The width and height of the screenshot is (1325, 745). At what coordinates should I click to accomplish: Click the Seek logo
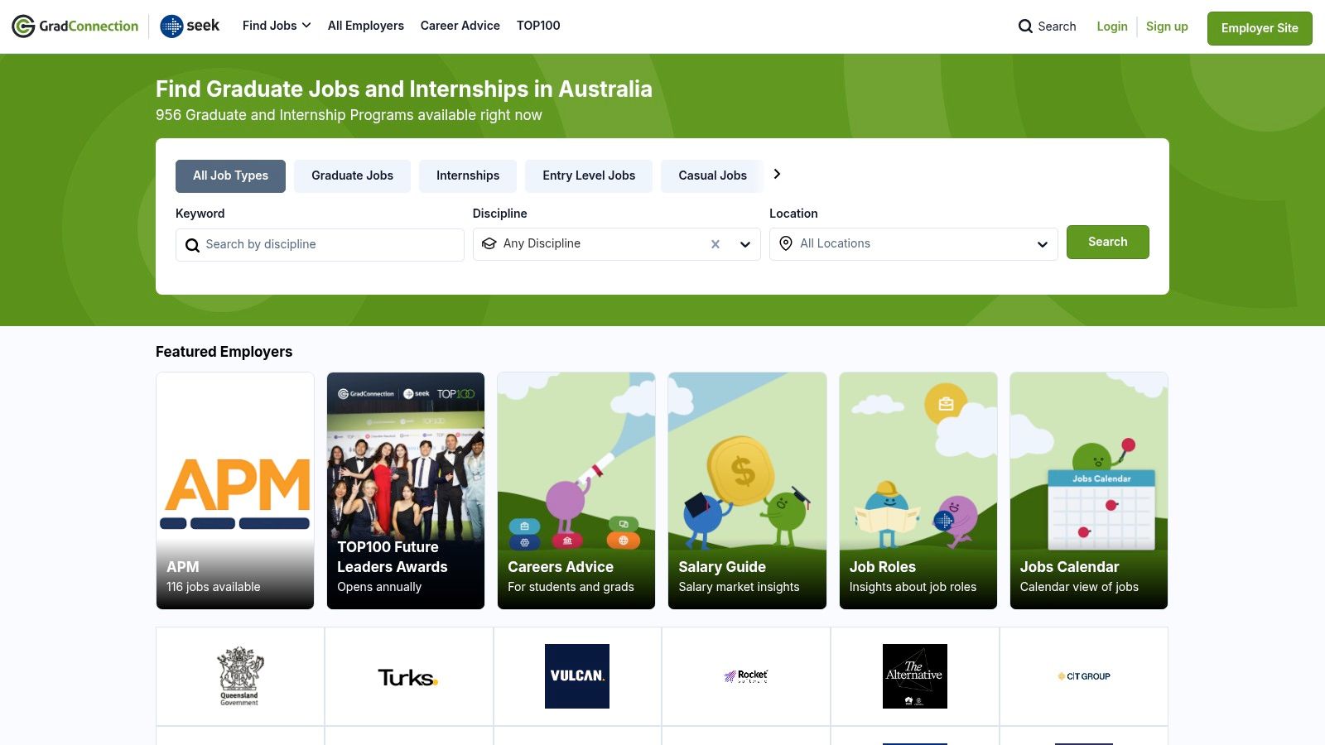[189, 26]
